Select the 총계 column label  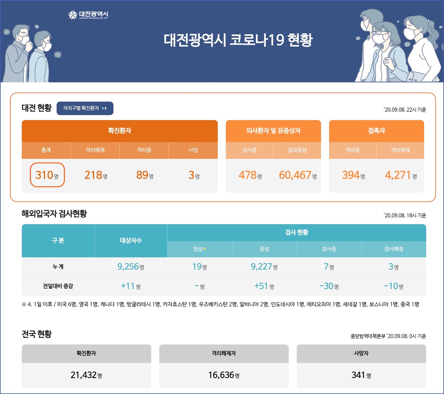click(46, 150)
